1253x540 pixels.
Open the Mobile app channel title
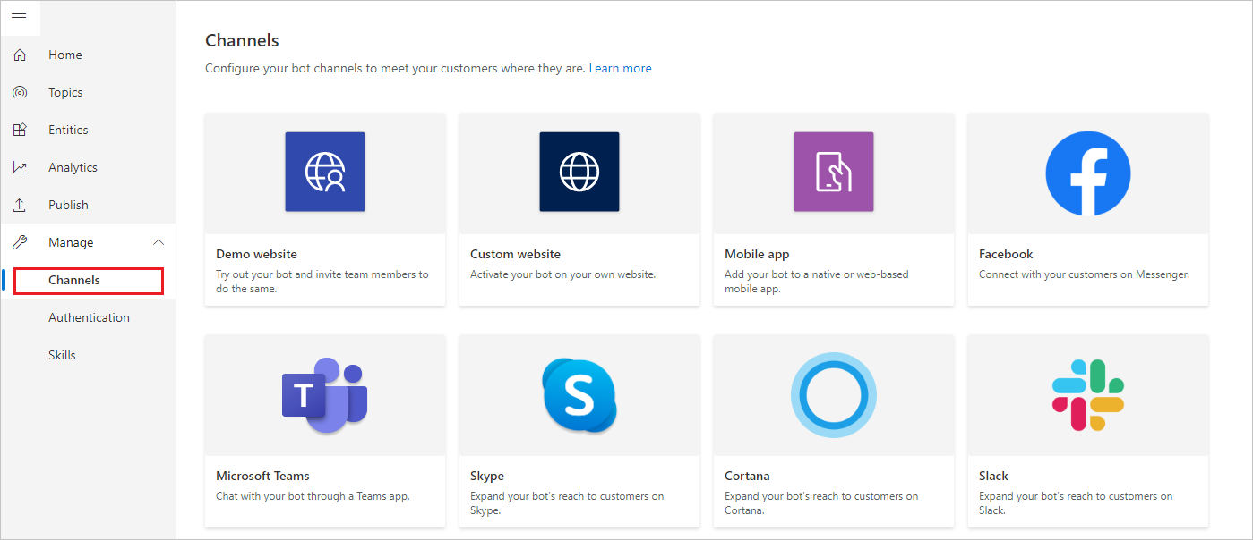(x=757, y=254)
